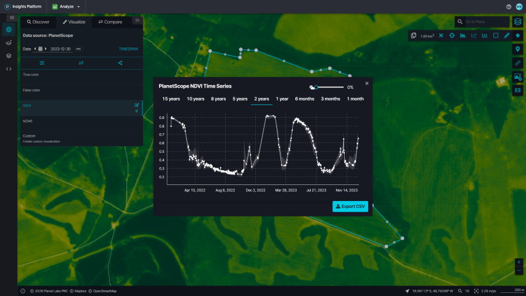Switch to the Compare tab
The width and height of the screenshot is (526, 296).
110,22
